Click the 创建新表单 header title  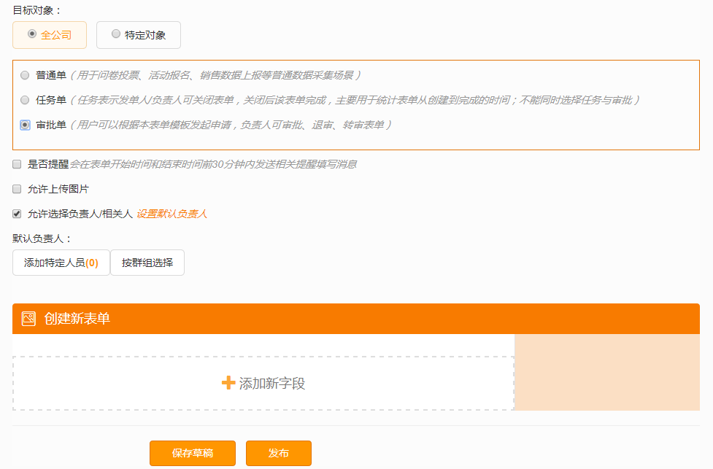tap(77, 319)
